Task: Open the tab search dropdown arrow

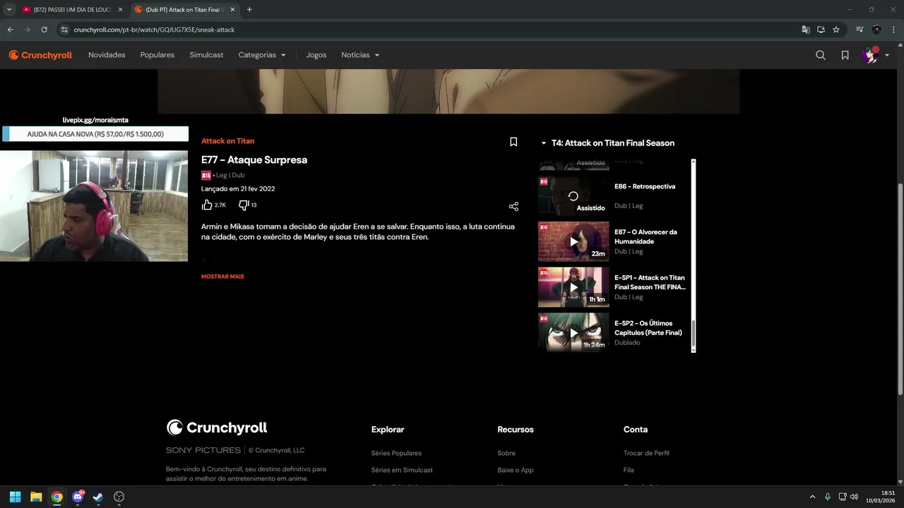Action: coord(9,10)
